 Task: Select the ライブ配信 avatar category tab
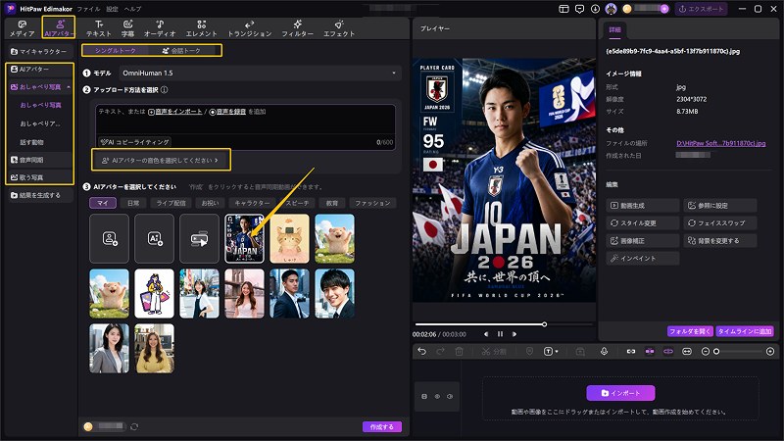171,203
